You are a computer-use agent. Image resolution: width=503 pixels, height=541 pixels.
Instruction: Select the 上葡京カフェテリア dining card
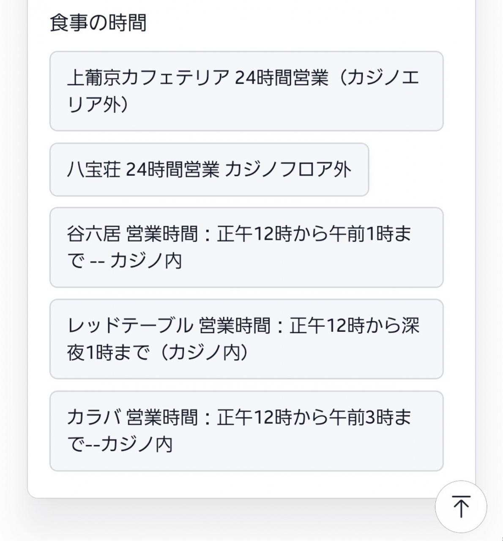pos(246,91)
